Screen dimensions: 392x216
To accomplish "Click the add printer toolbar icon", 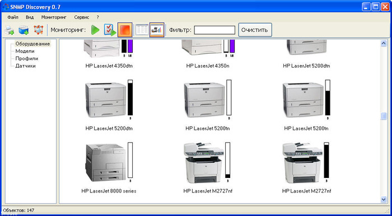I will coord(10,30).
